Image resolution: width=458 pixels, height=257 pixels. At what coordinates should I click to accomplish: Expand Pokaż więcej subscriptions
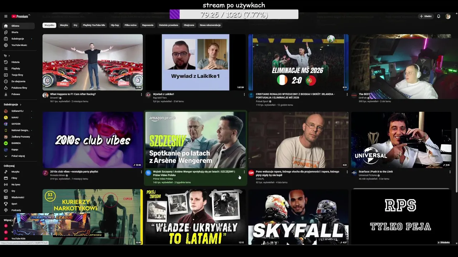[18, 156]
